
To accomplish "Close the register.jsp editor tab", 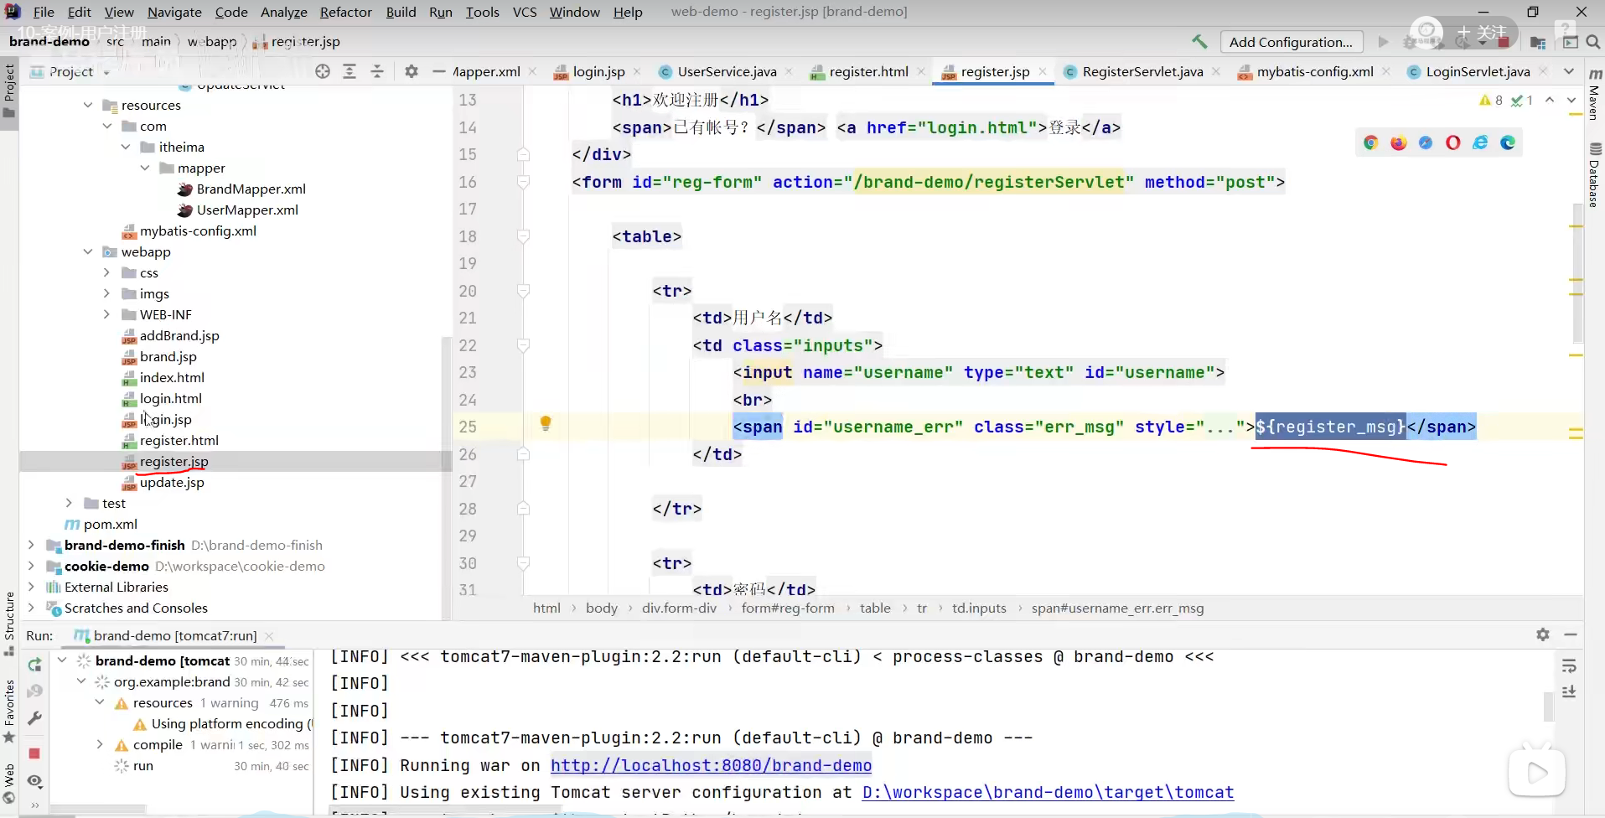I will (1043, 72).
